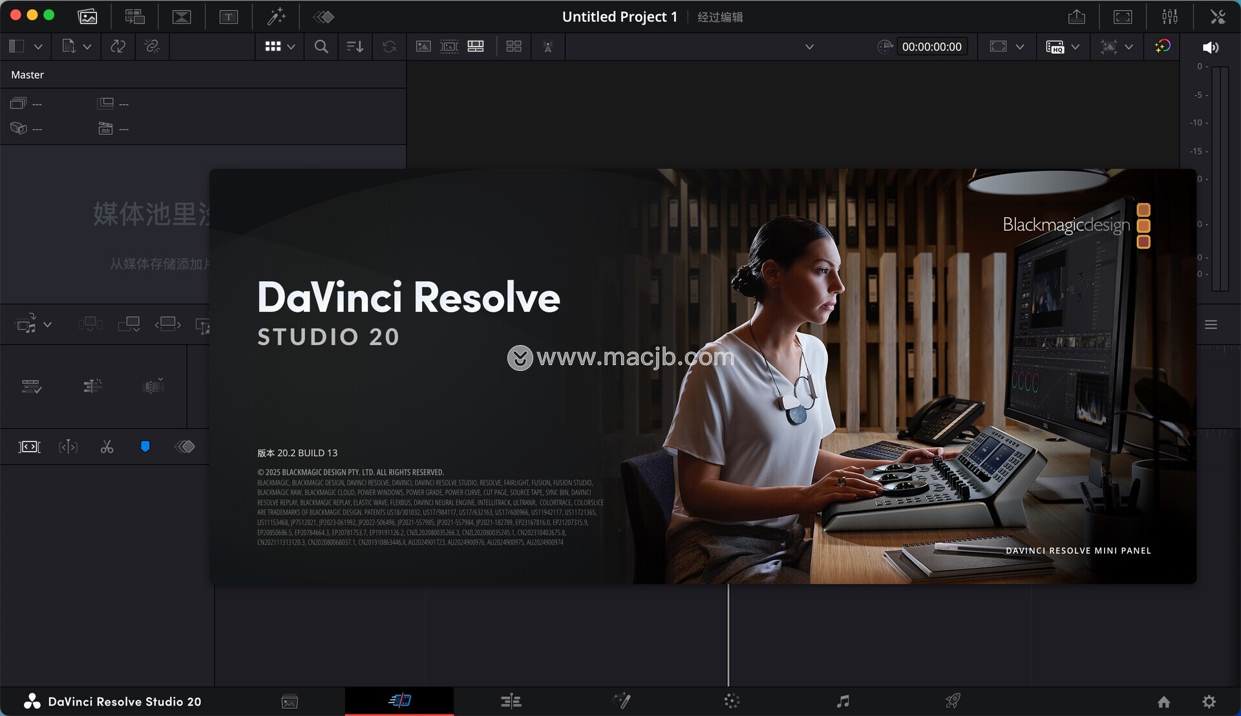
Task: Click the ripple overwrite edit icon
Action: tap(168, 324)
